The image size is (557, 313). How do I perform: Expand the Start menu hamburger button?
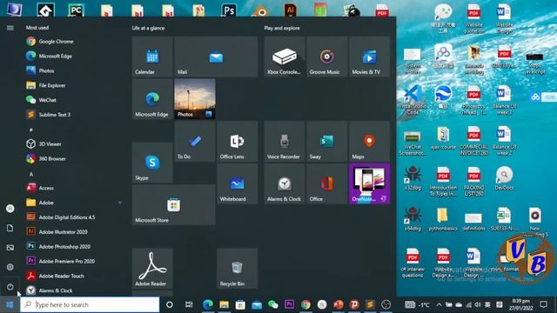(10, 28)
